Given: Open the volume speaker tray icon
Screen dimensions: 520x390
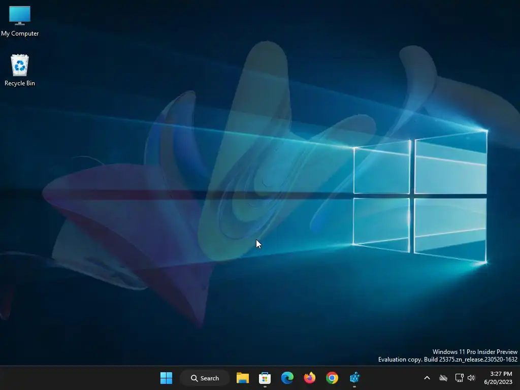Looking at the screenshot, I should tap(471, 378).
